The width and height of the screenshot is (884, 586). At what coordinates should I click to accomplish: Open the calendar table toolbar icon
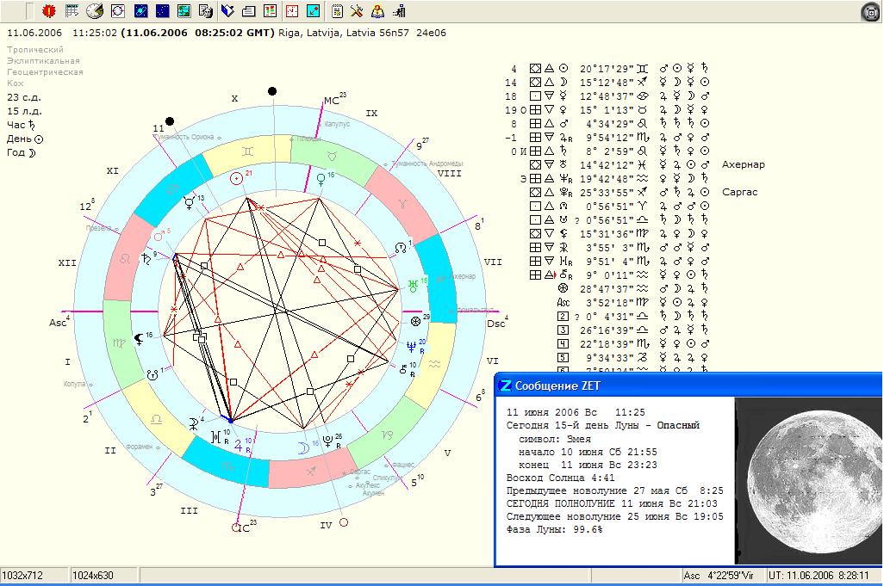[x=72, y=11]
